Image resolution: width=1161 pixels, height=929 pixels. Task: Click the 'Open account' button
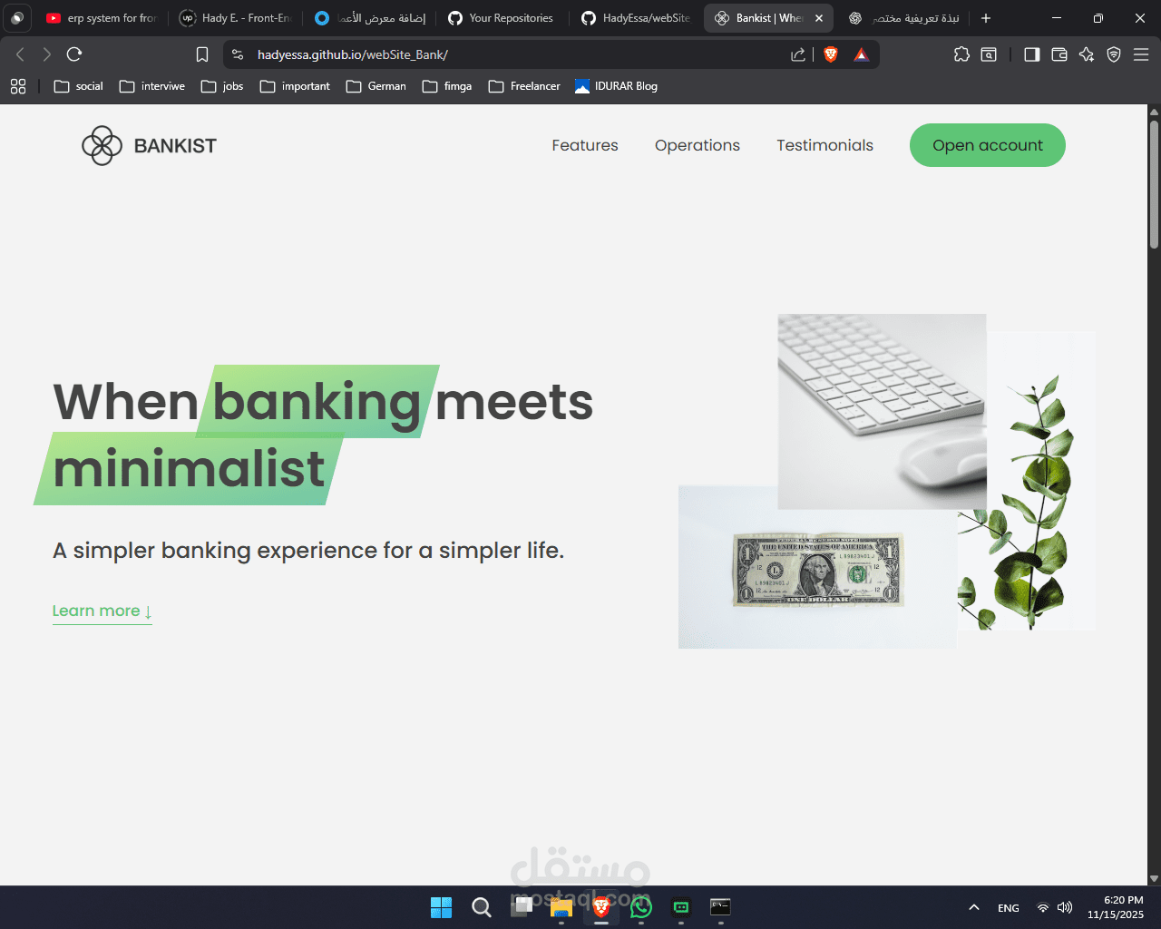click(x=987, y=145)
